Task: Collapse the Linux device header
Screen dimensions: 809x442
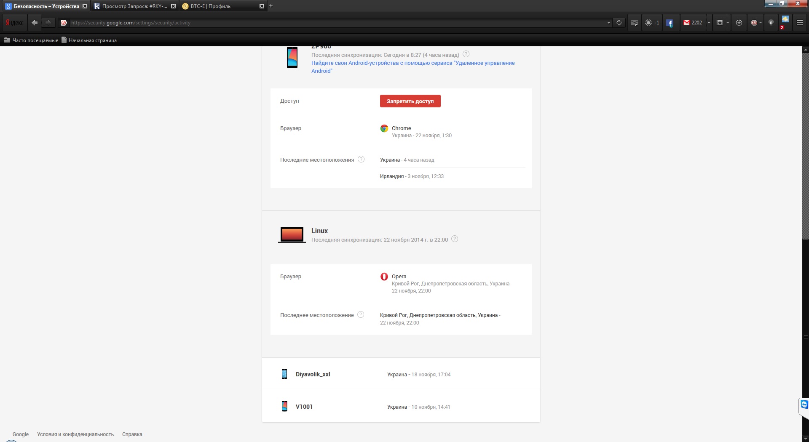Action: click(x=401, y=234)
